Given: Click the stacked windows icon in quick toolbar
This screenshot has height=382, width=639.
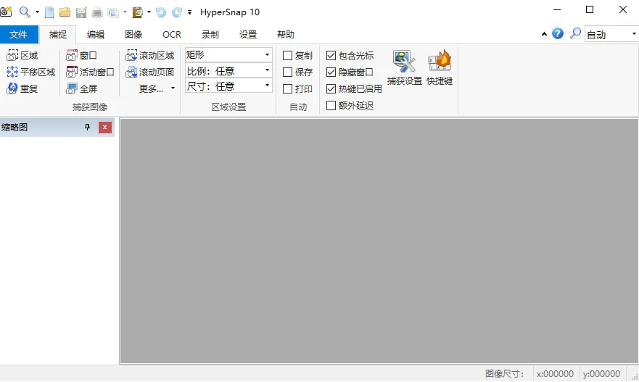Looking at the screenshot, I should pos(113,12).
